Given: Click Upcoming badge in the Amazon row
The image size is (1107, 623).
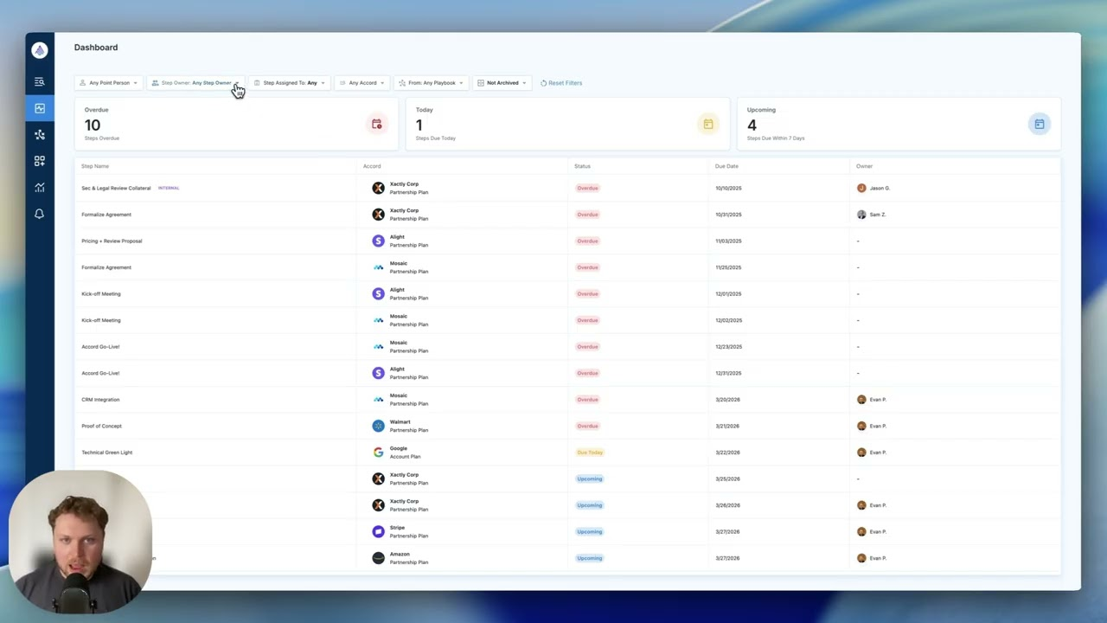Looking at the screenshot, I should click(589, 558).
